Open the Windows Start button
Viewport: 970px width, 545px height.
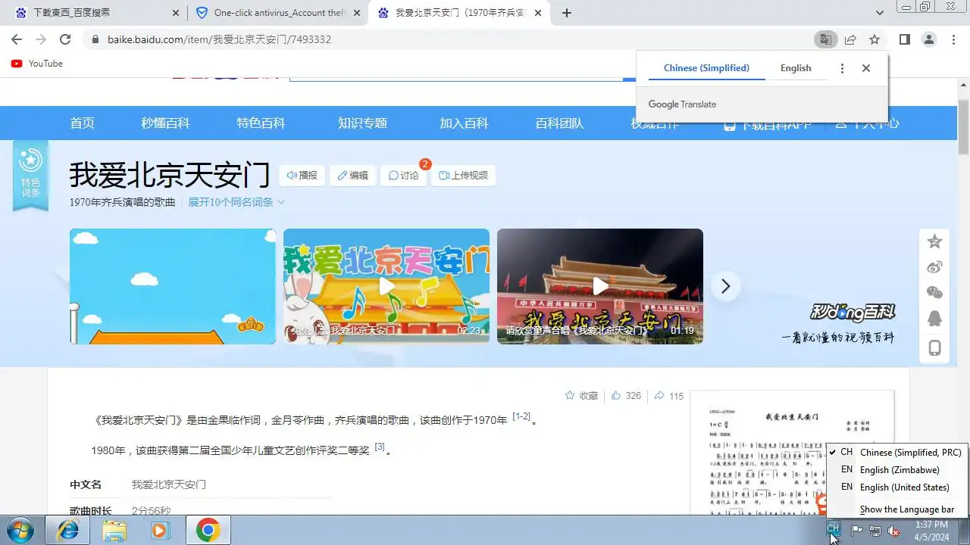[x=20, y=531]
